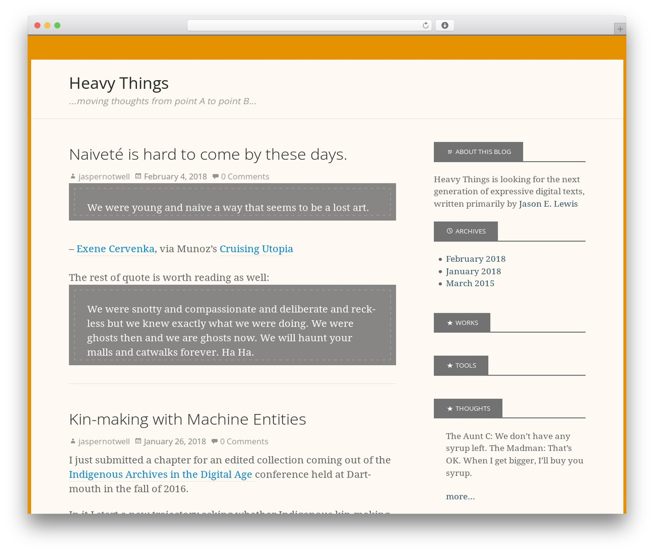Open the Heavy Things site title
This screenshot has width=654, height=553.
pos(119,83)
